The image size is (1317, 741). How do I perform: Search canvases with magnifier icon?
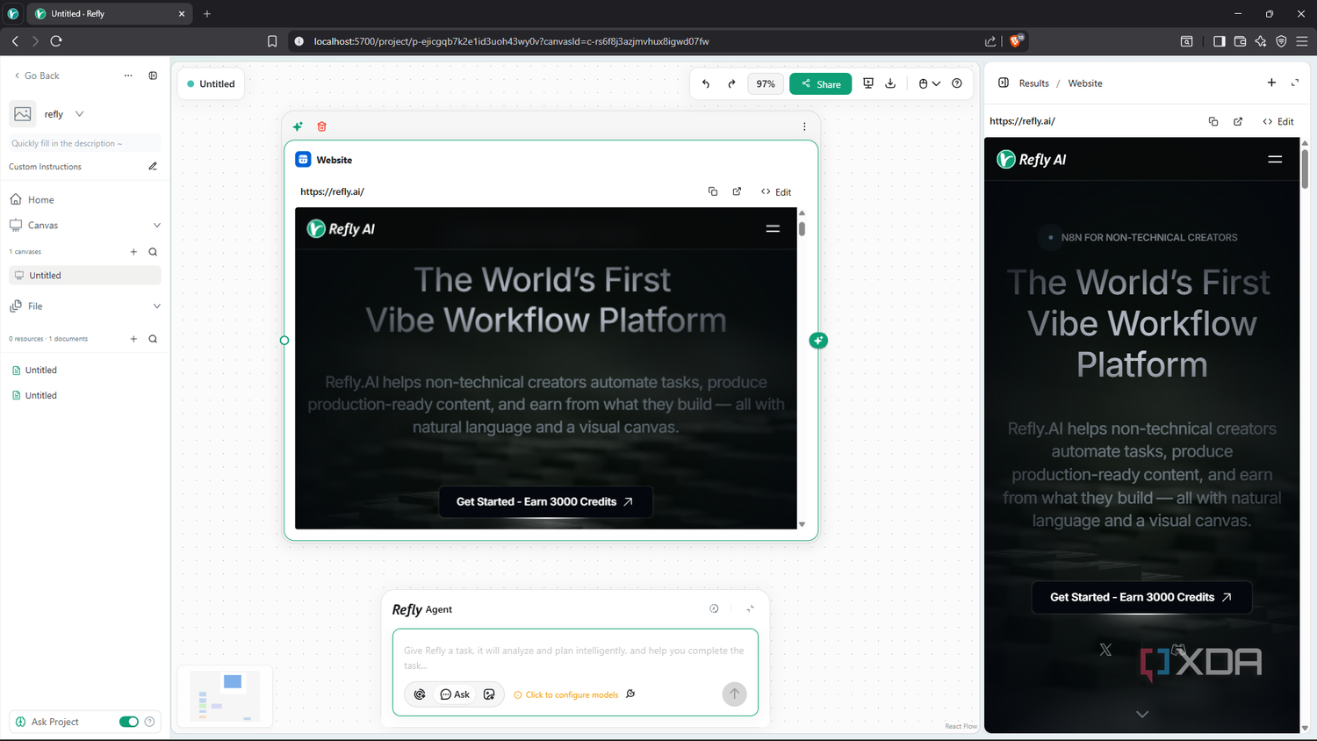click(x=153, y=252)
